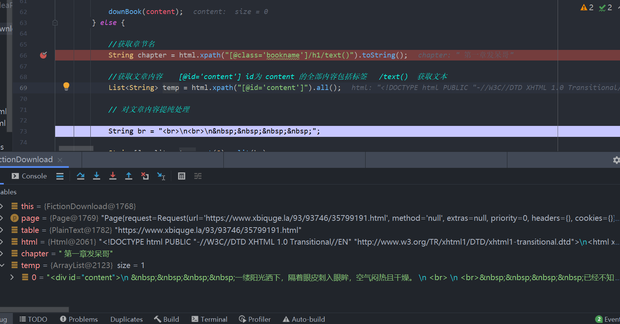The height and width of the screenshot is (324, 620).
Task: Click the Run to Cursor icon
Action: click(x=161, y=176)
